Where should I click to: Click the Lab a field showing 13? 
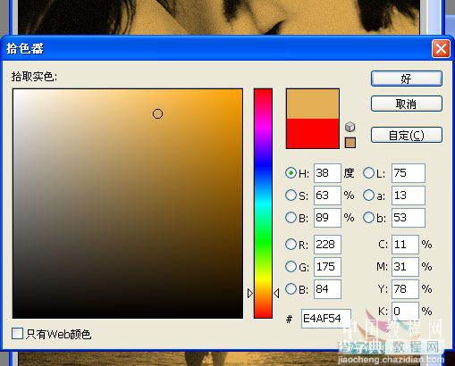click(x=409, y=195)
